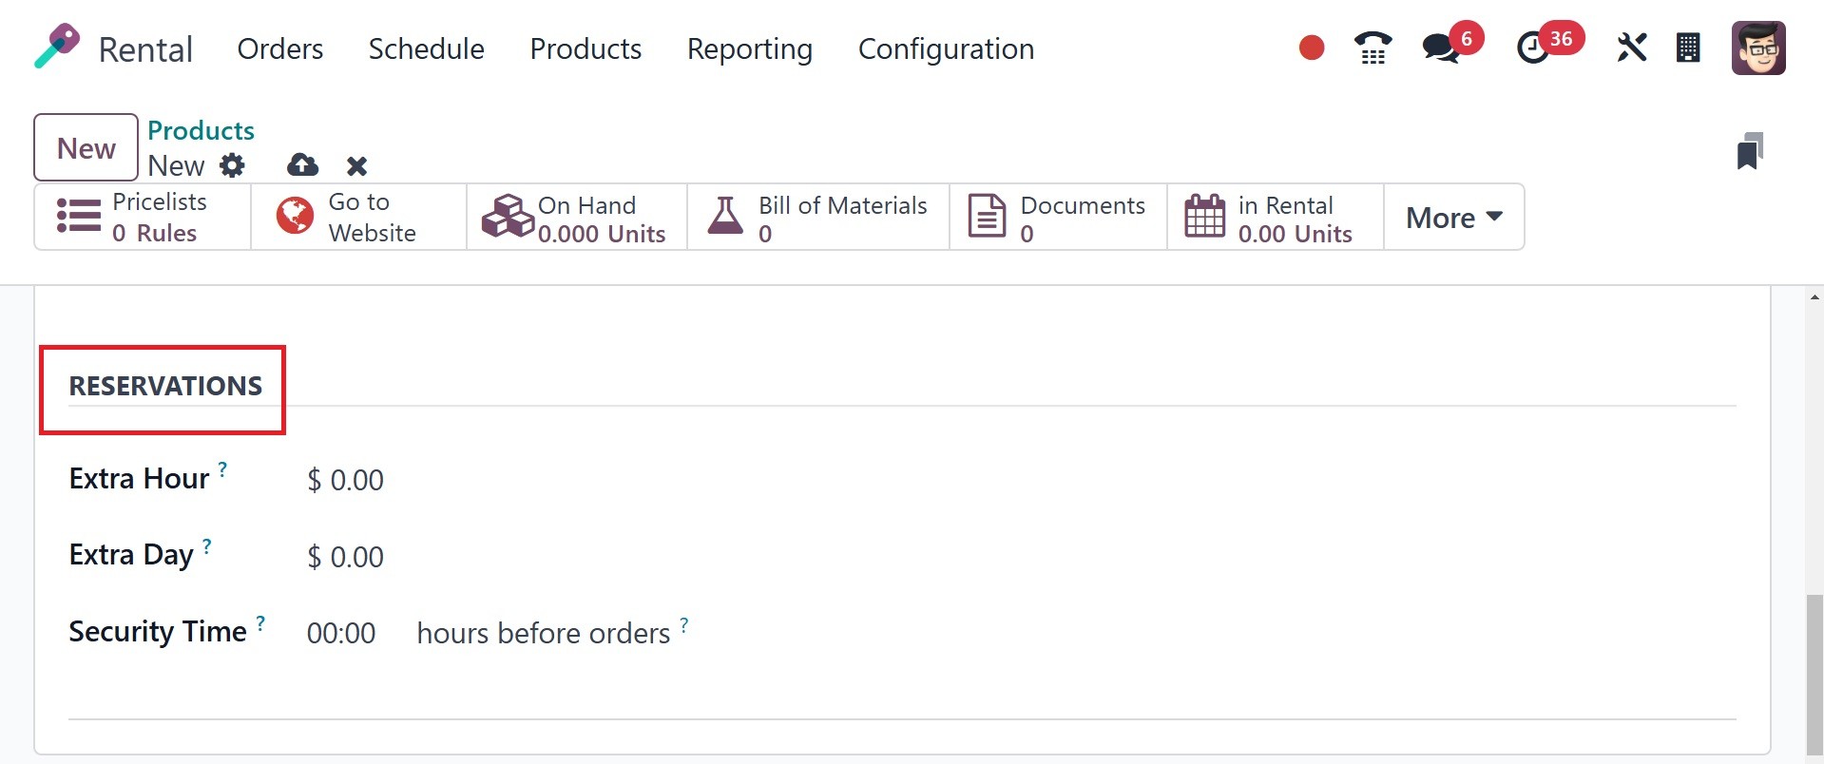This screenshot has height=764, width=1824.
Task: Open the VoIP phone dialer icon
Action: (1373, 48)
